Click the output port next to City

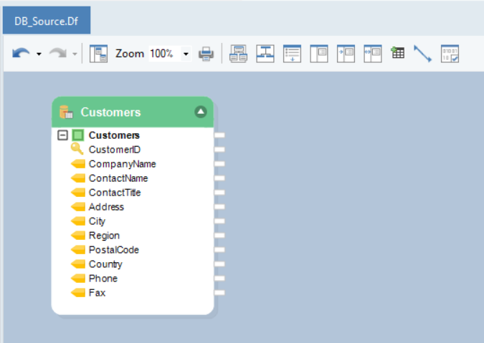[220, 221]
